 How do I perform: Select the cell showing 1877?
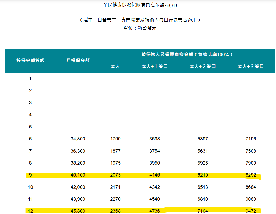(x=115, y=151)
